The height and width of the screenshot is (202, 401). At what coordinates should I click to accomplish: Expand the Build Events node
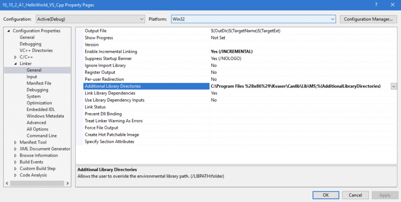point(15,162)
